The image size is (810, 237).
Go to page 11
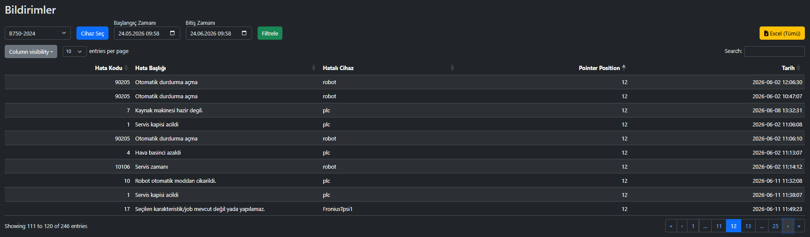click(x=719, y=226)
